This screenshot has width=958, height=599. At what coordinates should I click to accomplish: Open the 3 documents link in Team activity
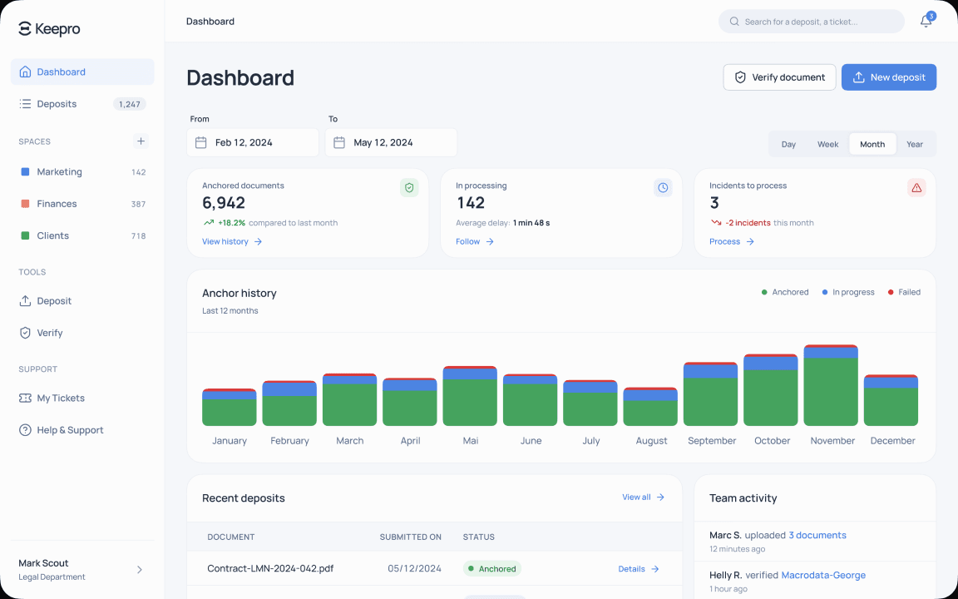pos(817,535)
